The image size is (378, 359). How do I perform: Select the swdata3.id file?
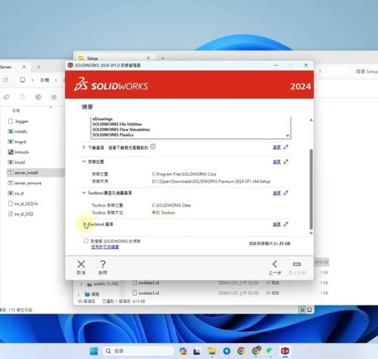[x=145, y=293]
